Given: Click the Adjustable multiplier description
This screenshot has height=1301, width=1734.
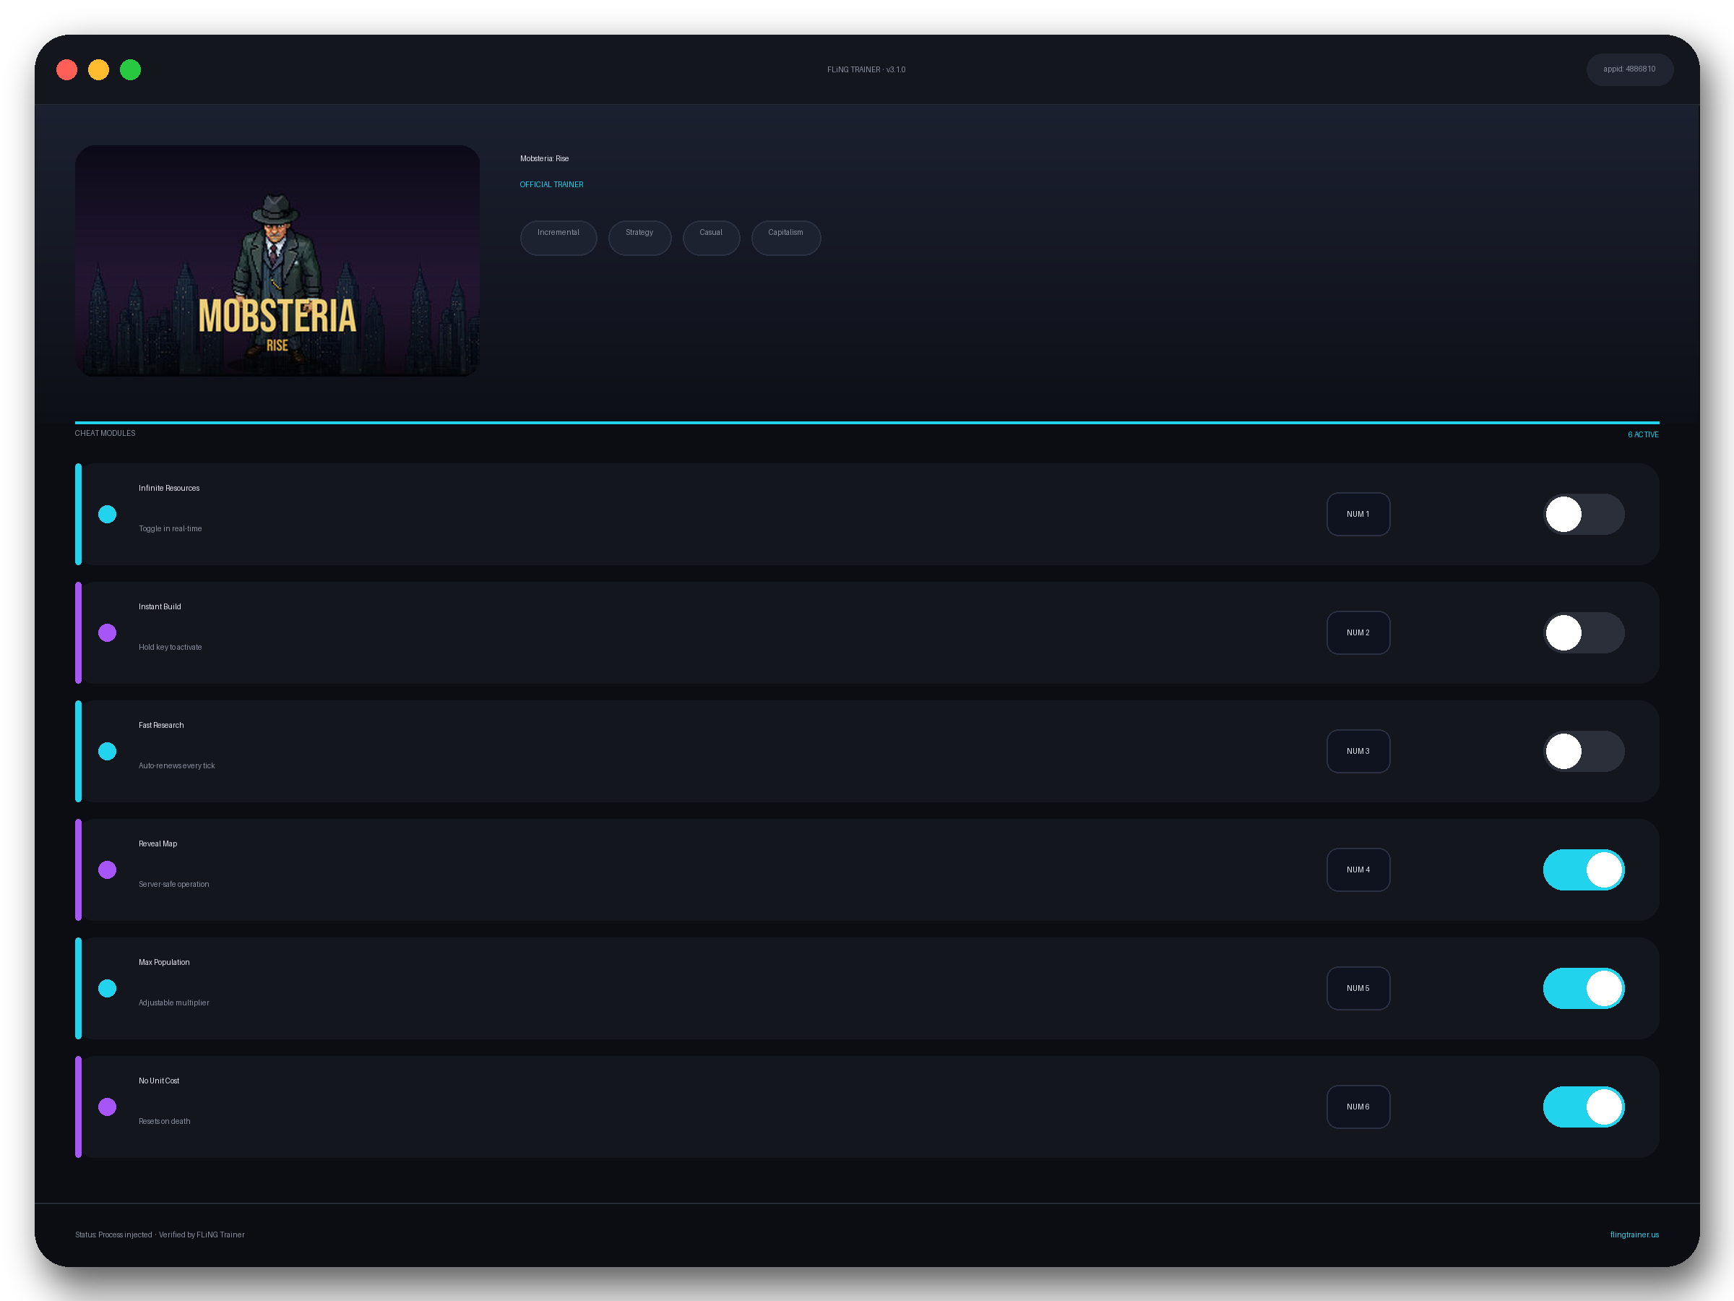Looking at the screenshot, I should [x=174, y=1002].
